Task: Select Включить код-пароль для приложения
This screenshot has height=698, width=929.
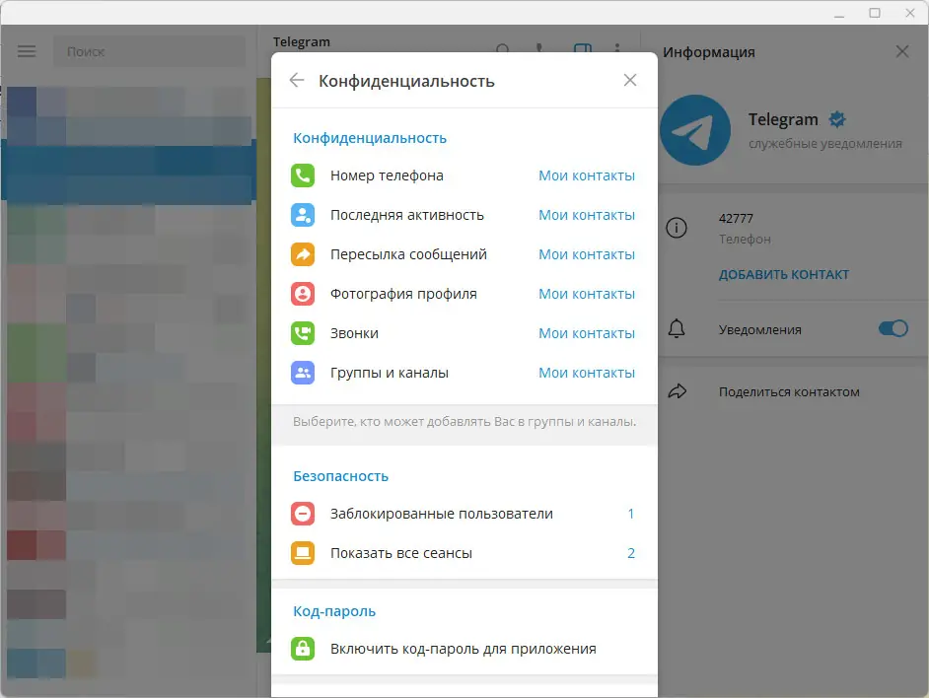Action: [x=464, y=649]
